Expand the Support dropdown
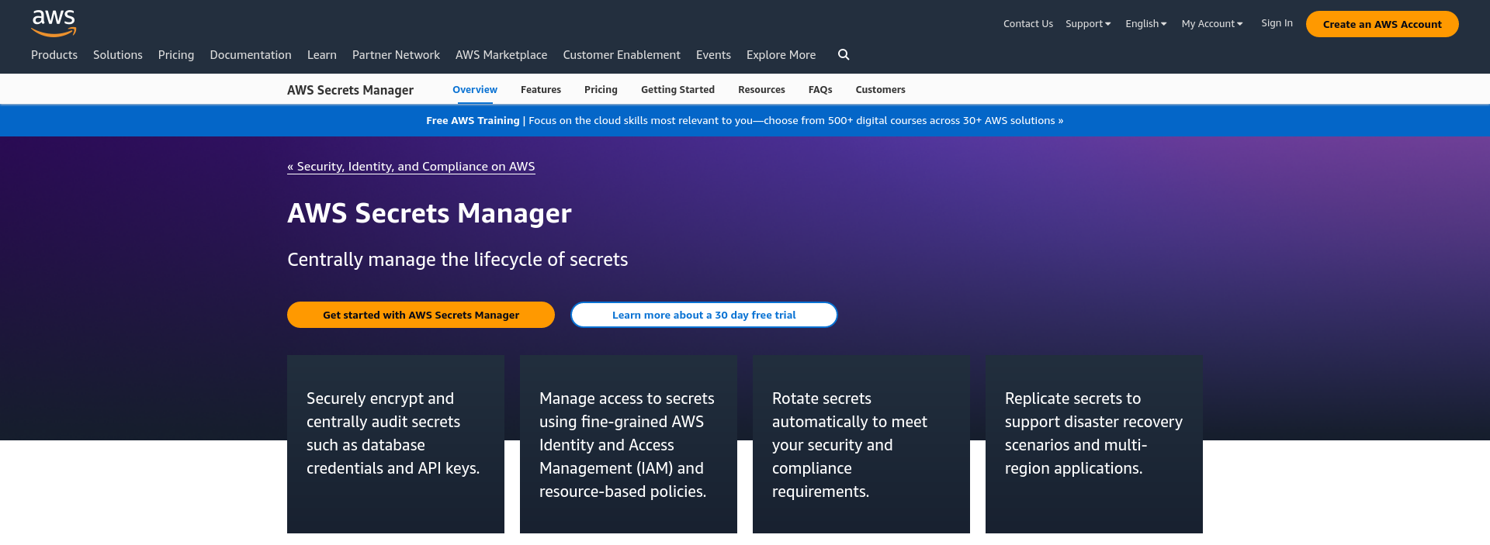Viewport: 1490px width, 545px height. click(1088, 24)
